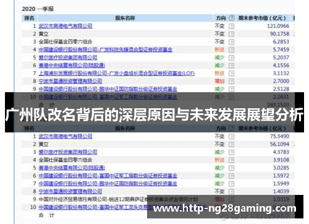Click the question mark icon in the 2.7000 row
The height and width of the screenshot is (224, 309).
pos(232,81)
